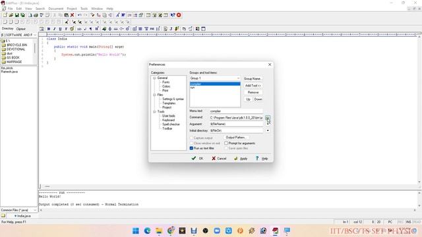Image resolution: width=422 pixels, height=237 pixels.
Task: Click the Bold icon in HTML toolbar
Action: click(x=48, y=29)
